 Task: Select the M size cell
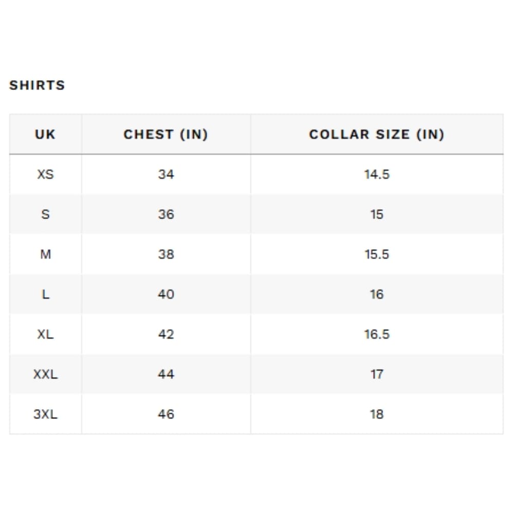coord(46,254)
